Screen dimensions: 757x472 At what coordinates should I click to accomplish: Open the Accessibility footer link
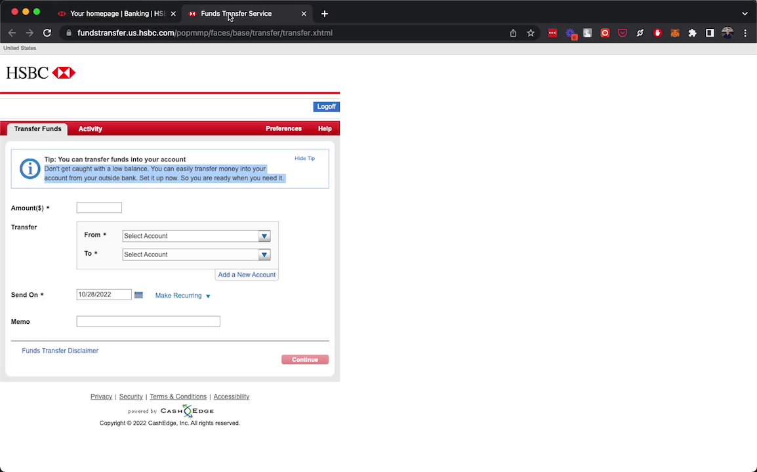click(232, 397)
